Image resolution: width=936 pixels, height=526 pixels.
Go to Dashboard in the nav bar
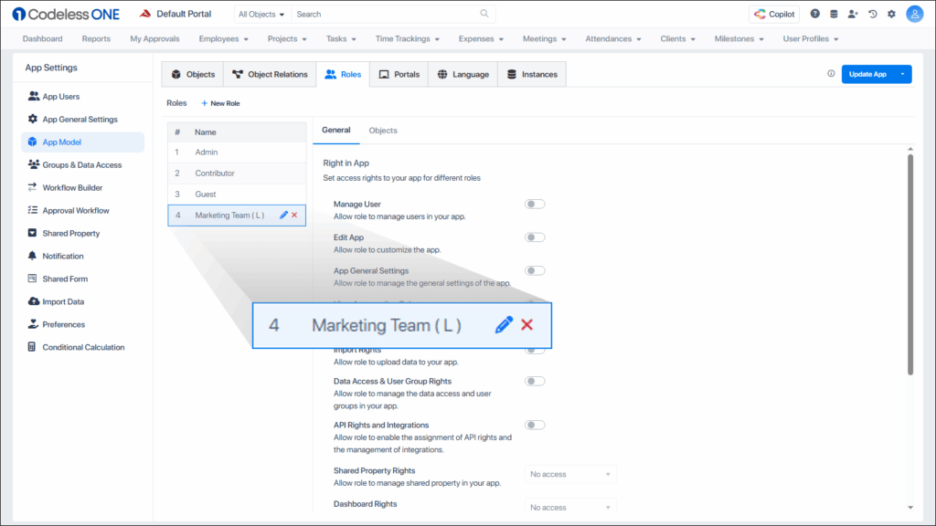click(x=42, y=38)
